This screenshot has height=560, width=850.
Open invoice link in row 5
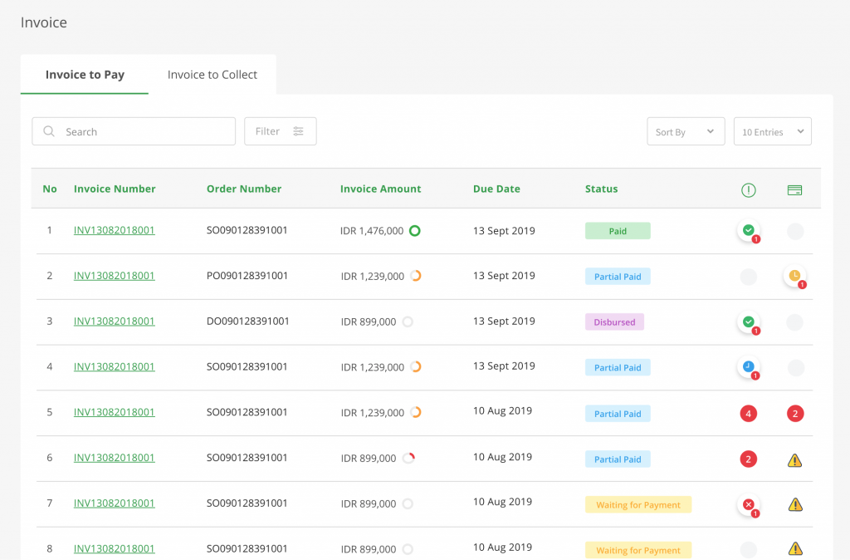pos(115,412)
